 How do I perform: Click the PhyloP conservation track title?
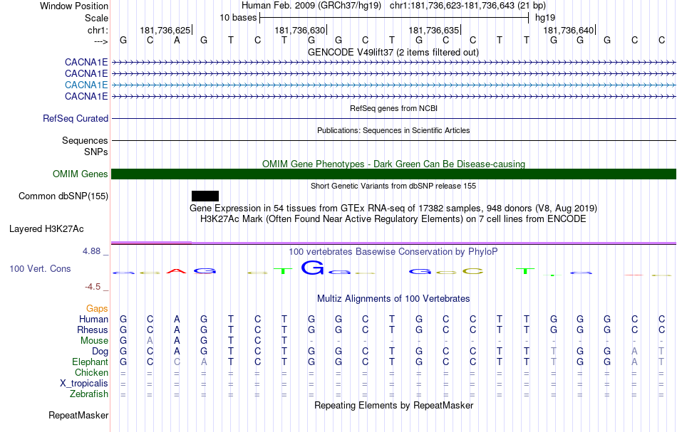tap(393, 251)
